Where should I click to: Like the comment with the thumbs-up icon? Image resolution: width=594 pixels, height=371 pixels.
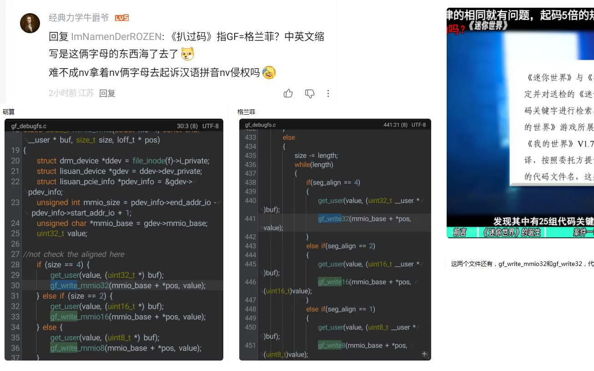click(288, 94)
